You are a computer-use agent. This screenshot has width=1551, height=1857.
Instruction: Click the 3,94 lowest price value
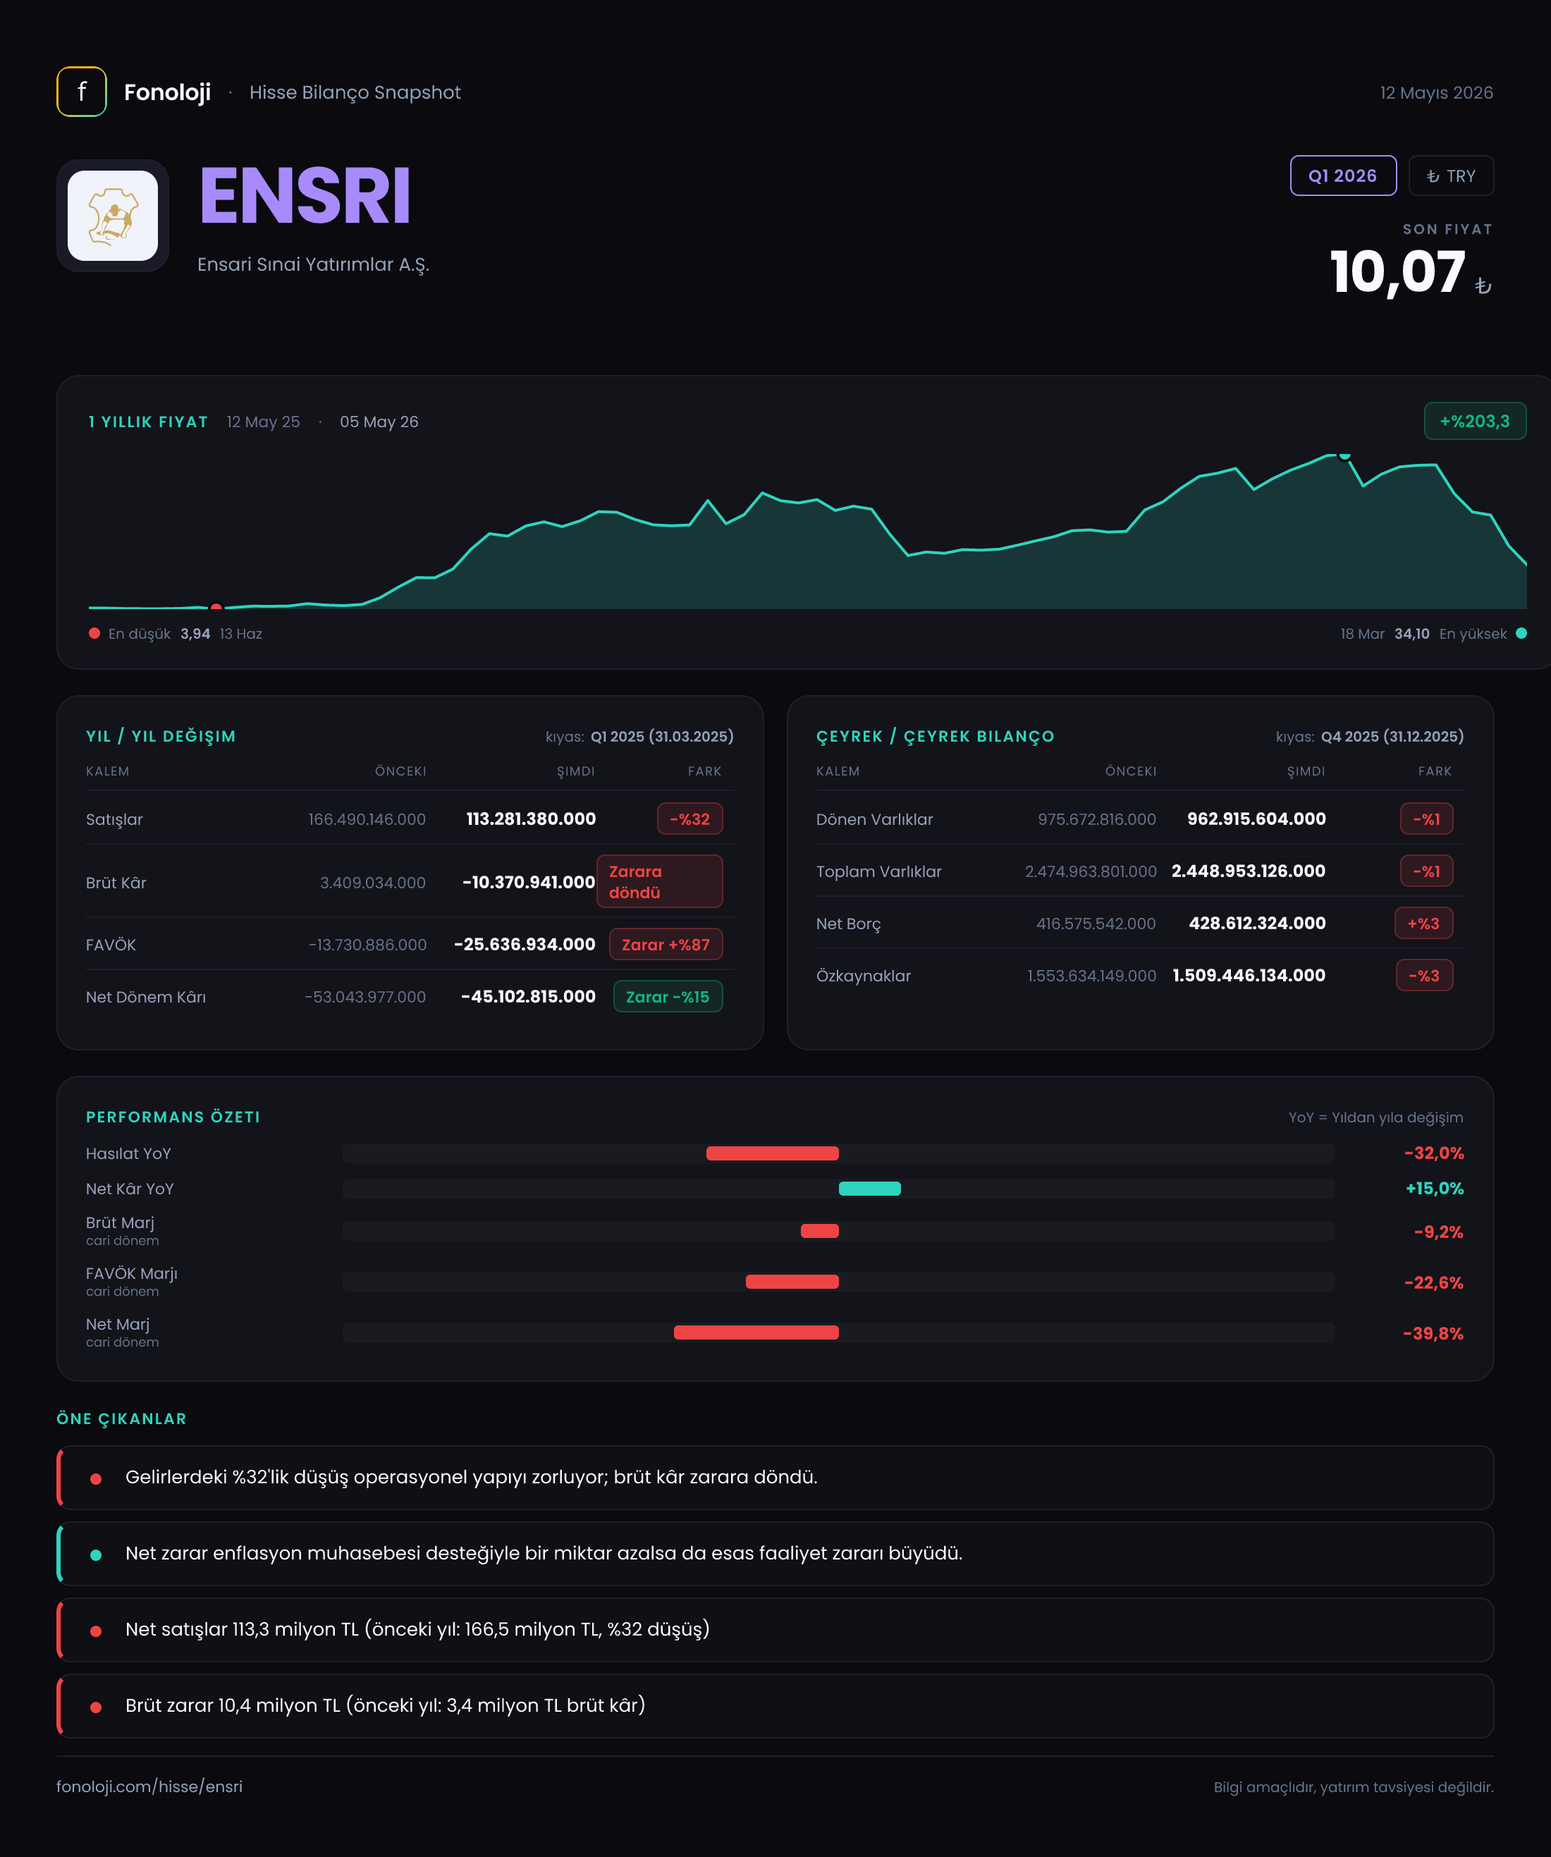click(195, 634)
